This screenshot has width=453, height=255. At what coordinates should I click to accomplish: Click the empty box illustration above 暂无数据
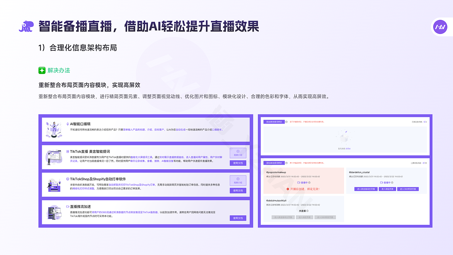pos(344,138)
